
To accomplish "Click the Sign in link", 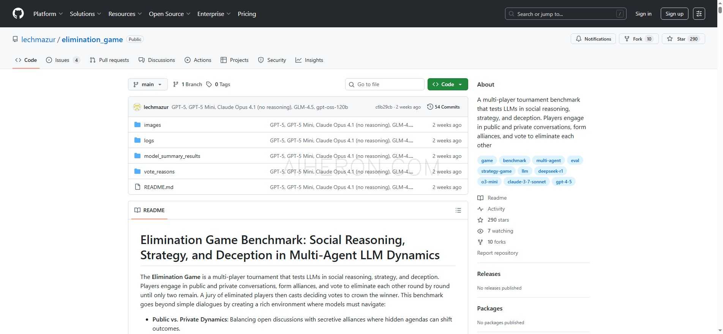I will coord(643,14).
